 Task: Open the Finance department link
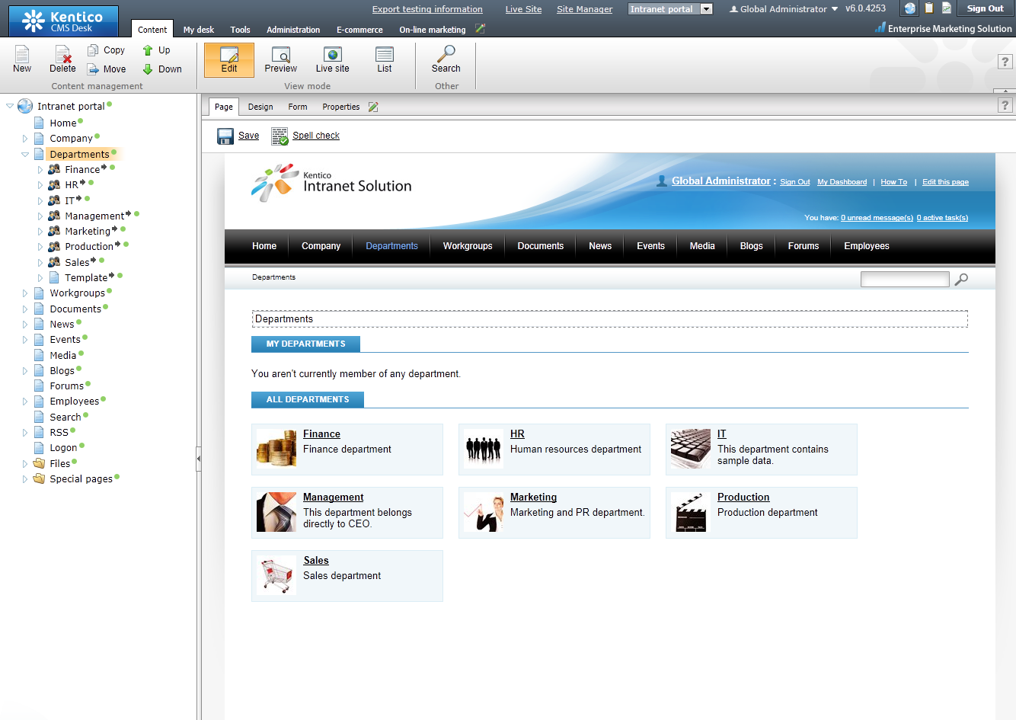[x=321, y=434]
